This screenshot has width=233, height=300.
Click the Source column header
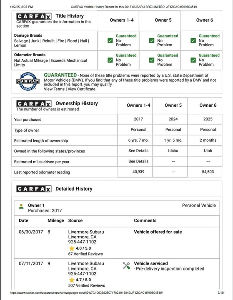pyautogui.click(x=75, y=220)
